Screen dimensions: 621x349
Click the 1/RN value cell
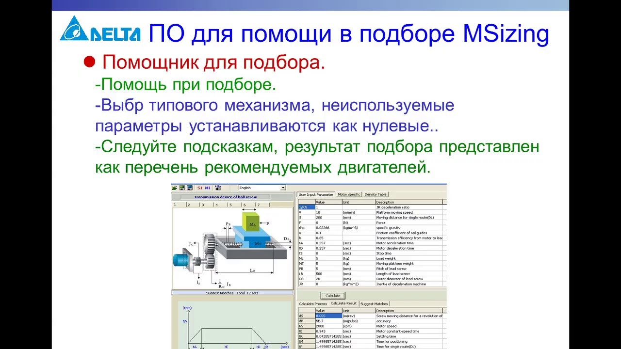328,207
